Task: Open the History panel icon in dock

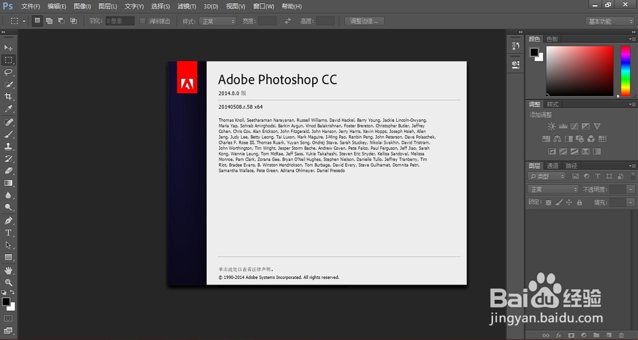Action: click(516, 46)
